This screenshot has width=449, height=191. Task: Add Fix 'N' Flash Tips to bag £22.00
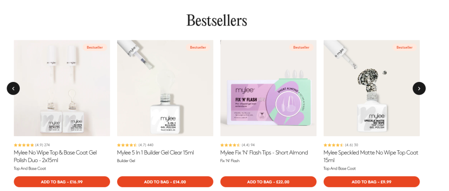[268, 182]
